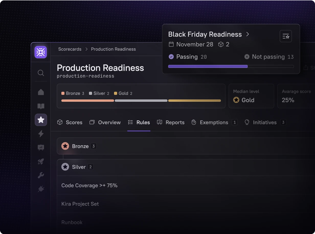Open search from the sidebar magnifier icon

pyautogui.click(x=41, y=73)
